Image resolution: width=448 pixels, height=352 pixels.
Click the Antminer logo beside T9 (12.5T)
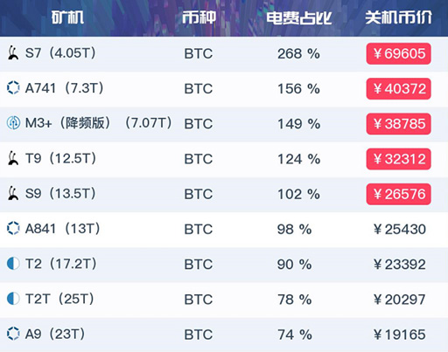13,158
